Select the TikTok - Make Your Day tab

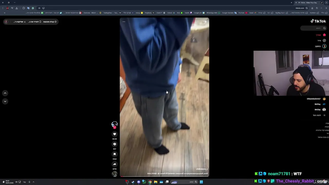309,3
